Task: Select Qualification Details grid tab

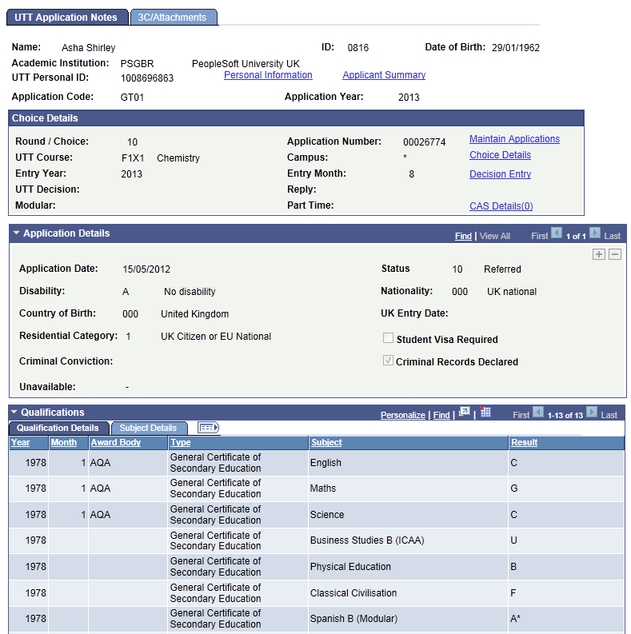Action: (x=58, y=428)
